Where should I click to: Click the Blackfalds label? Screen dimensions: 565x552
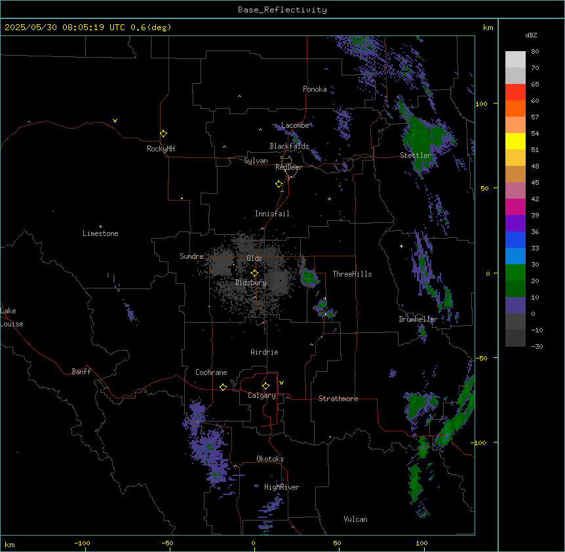point(289,146)
